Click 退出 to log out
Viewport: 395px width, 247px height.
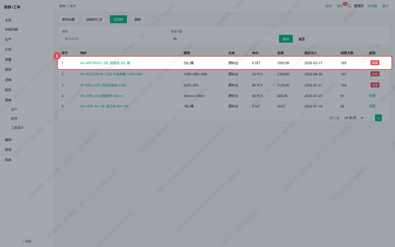point(385,6)
